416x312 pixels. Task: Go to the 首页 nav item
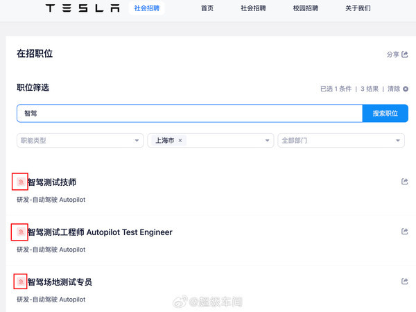tap(207, 8)
